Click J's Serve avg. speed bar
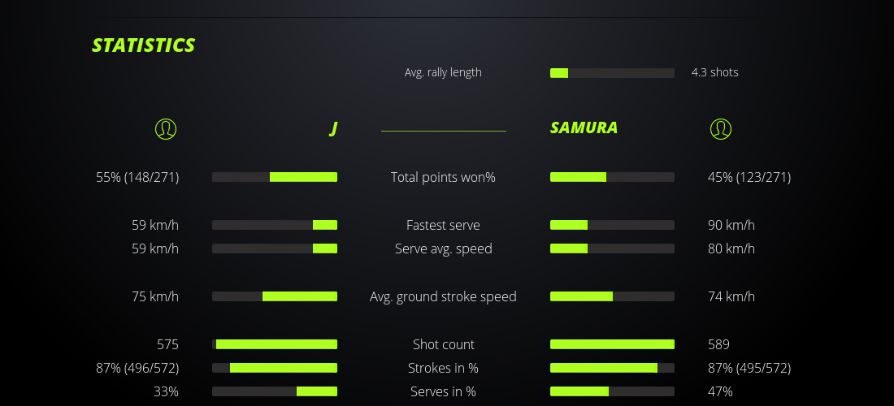 point(275,248)
